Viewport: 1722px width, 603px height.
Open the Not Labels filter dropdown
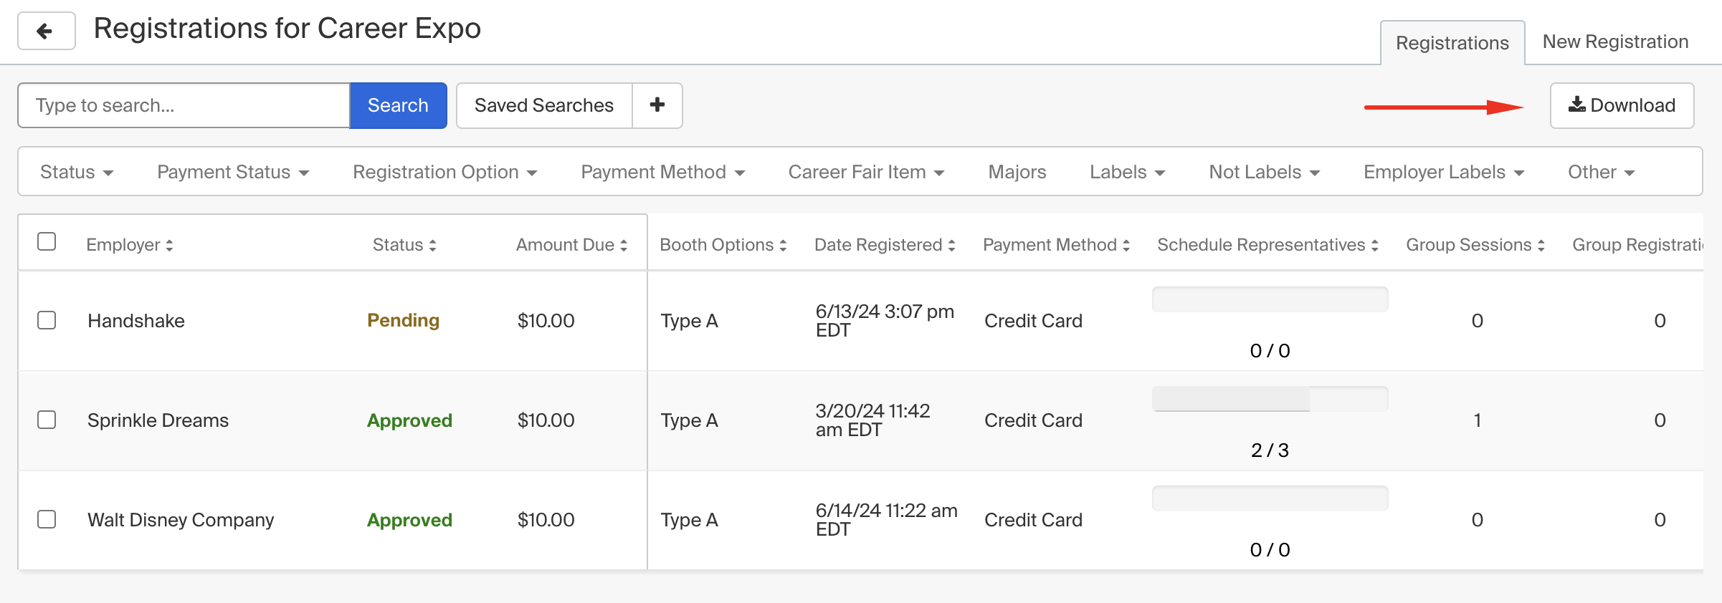coord(1264,172)
